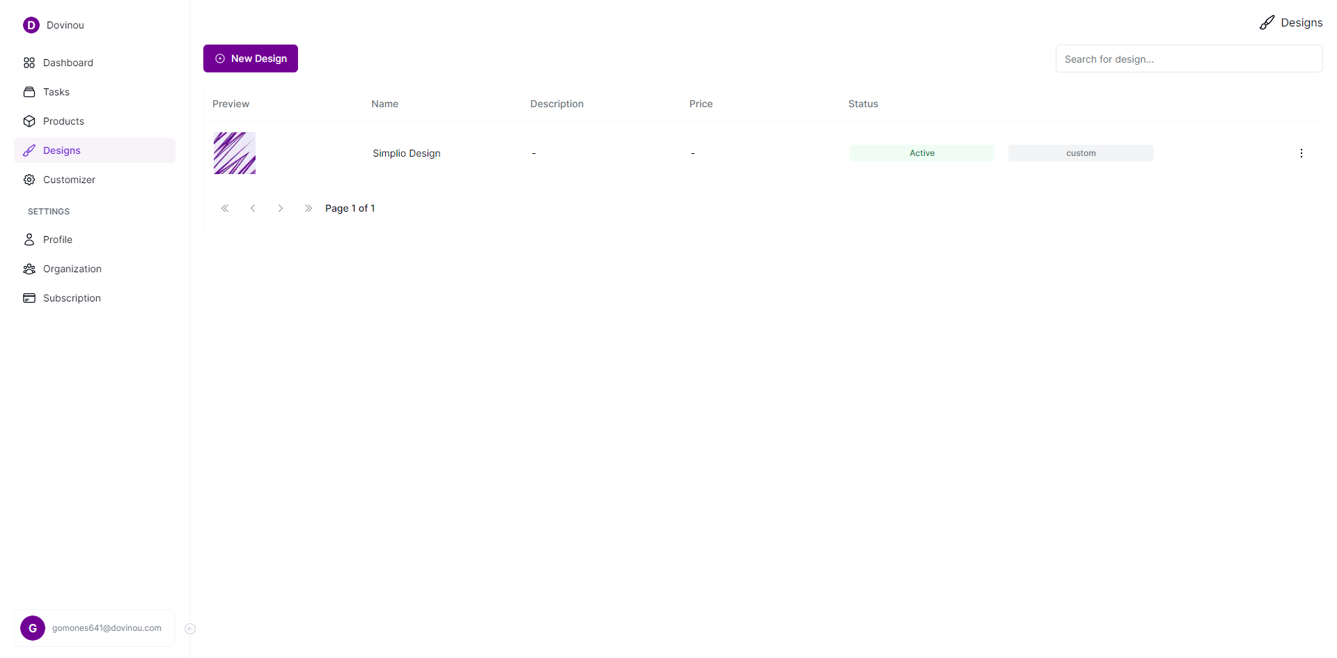Click the Simplio Design preview thumbnail
1337x658 pixels.
[x=235, y=153]
